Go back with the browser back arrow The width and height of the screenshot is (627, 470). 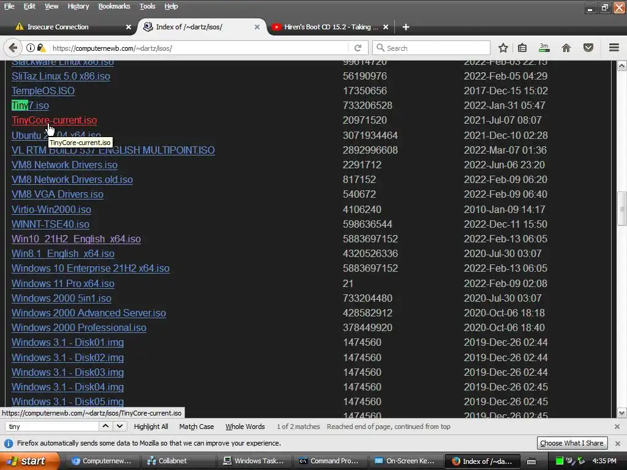pos(13,48)
